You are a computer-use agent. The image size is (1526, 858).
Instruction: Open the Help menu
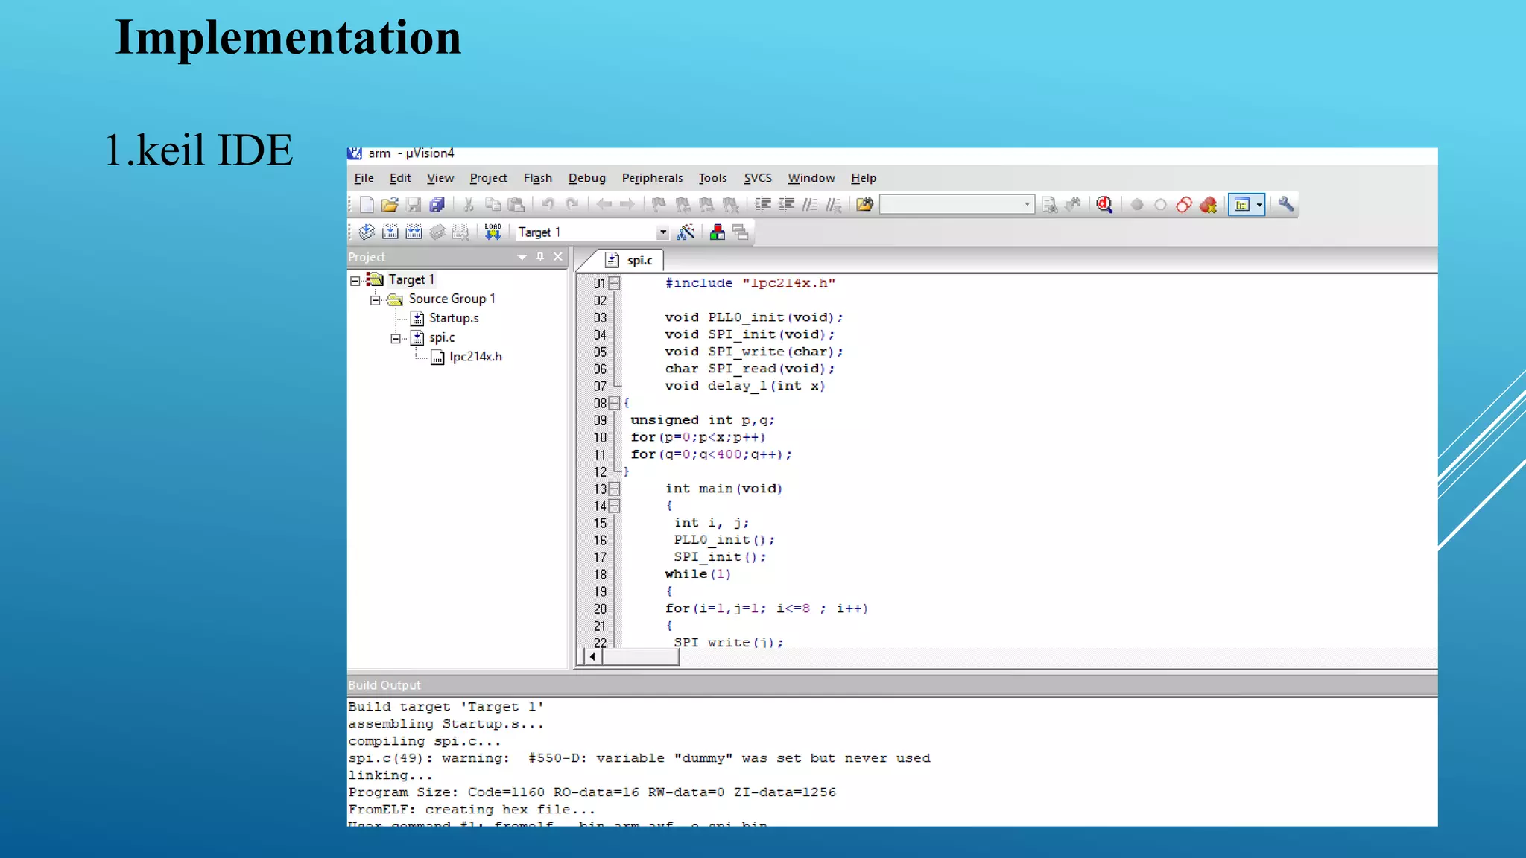864,178
